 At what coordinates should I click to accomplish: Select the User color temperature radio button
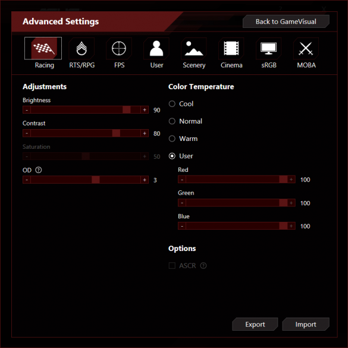coord(172,156)
